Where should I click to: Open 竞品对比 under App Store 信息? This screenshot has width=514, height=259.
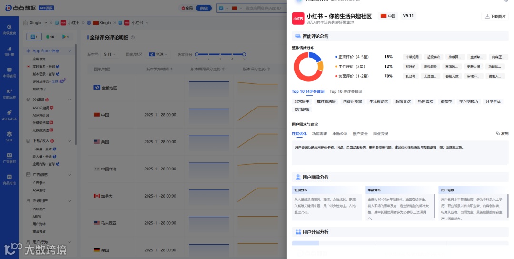39,89
